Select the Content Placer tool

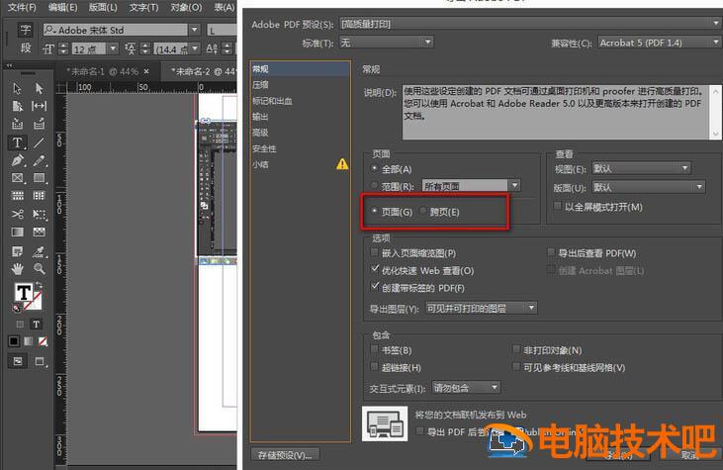click(40, 124)
